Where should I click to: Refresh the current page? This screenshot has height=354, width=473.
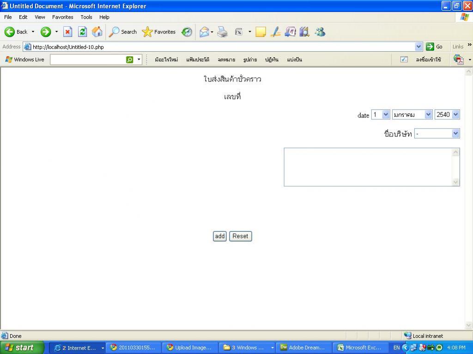(x=82, y=32)
